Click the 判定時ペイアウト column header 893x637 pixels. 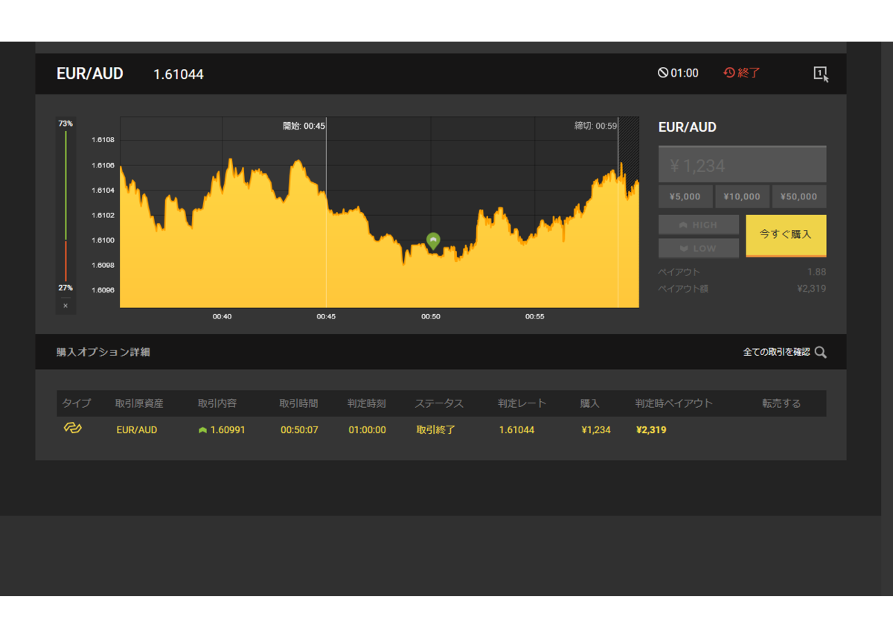674,403
